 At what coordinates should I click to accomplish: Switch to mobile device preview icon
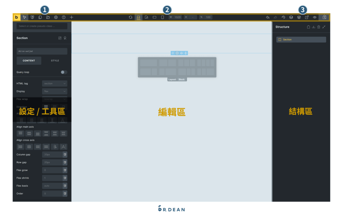click(162, 17)
